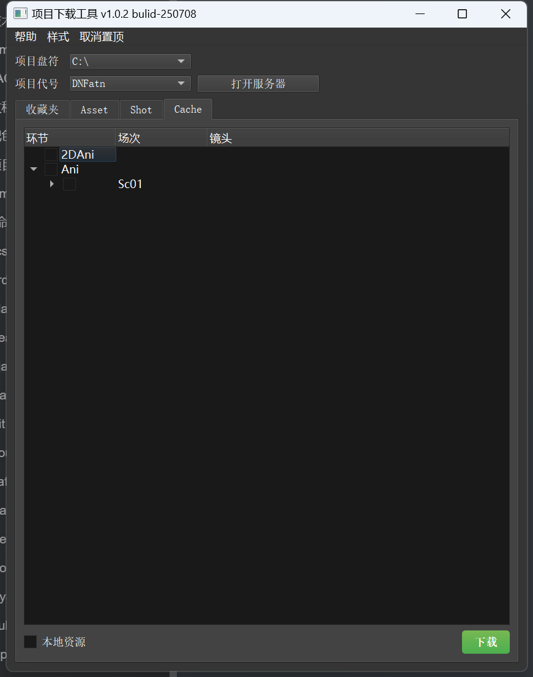533x677 pixels.
Task: Check the 2DAni checkbox
Action: (51, 154)
